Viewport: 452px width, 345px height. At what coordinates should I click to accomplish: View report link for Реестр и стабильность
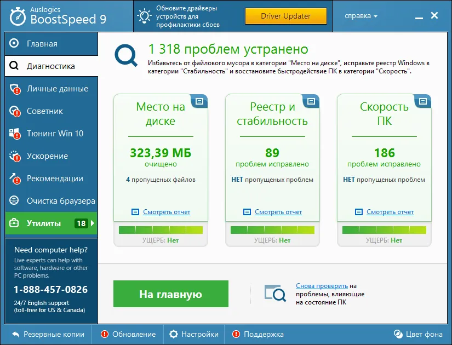[278, 212]
